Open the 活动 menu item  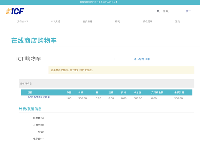click(x=177, y=21)
